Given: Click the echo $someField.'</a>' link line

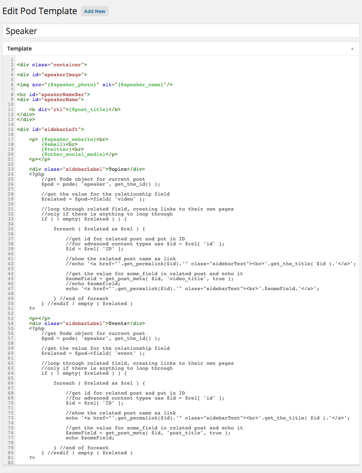Looking at the screenshot, I should pyautogui.click(x=192, y=289).
